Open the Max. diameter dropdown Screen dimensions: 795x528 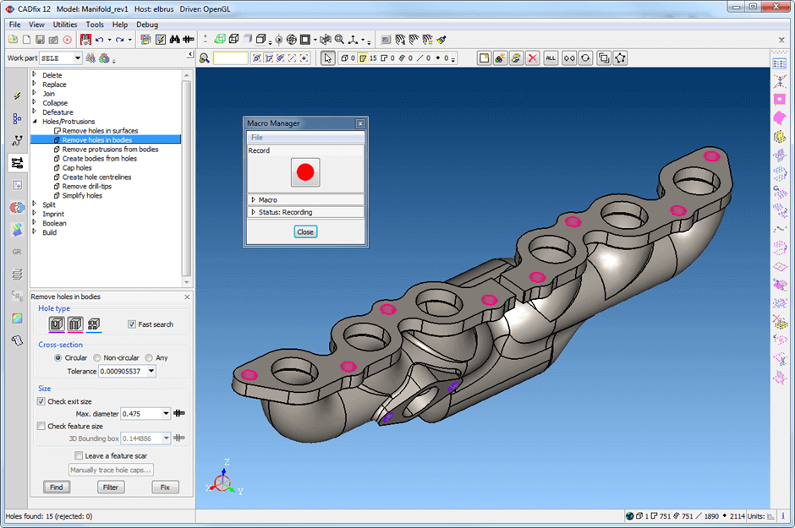[x=166, y=414]
